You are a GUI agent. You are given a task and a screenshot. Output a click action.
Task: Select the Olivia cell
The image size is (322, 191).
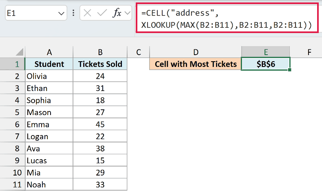pyautogui.click(x=49, y=76)
